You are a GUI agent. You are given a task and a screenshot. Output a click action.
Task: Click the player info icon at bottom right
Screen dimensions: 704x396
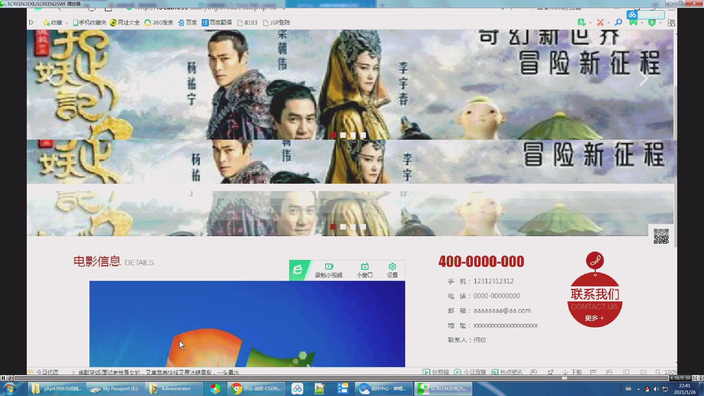tap(701, 378)
